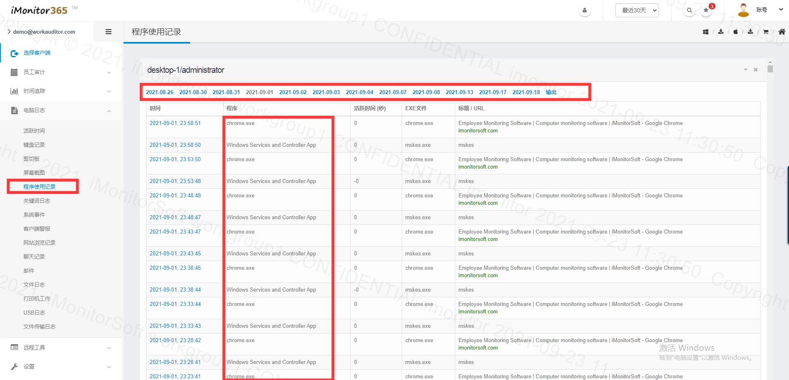This screenshot has height=380, width=789.
Task: Select date 2021-09-08
Action: 426,92
